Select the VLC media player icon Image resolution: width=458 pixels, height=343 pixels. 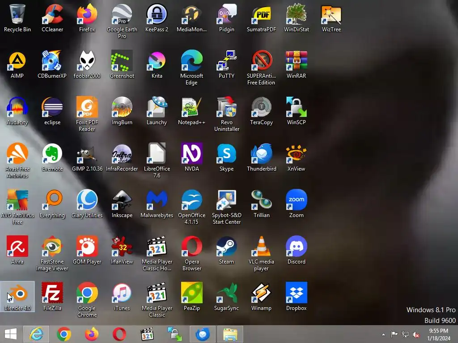click(261, 253)
